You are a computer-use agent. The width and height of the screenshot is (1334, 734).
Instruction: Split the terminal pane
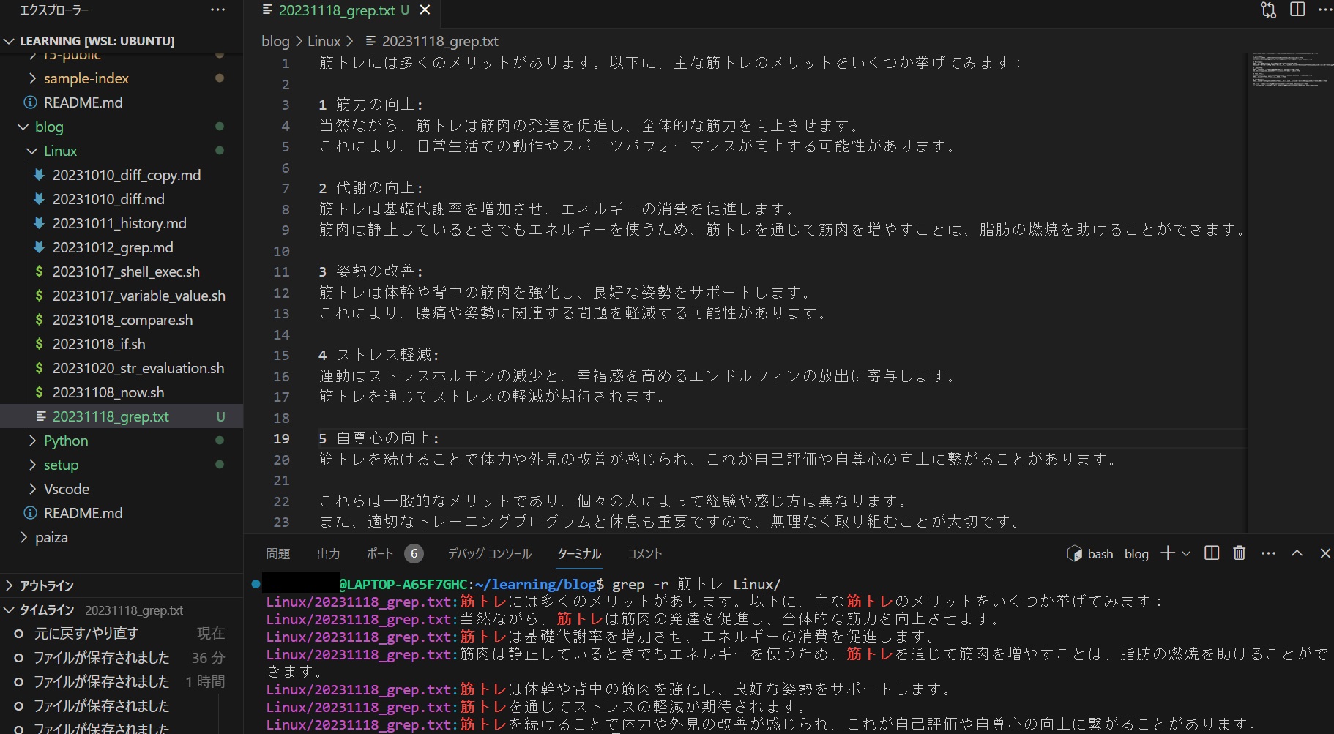pos(1211,553)
